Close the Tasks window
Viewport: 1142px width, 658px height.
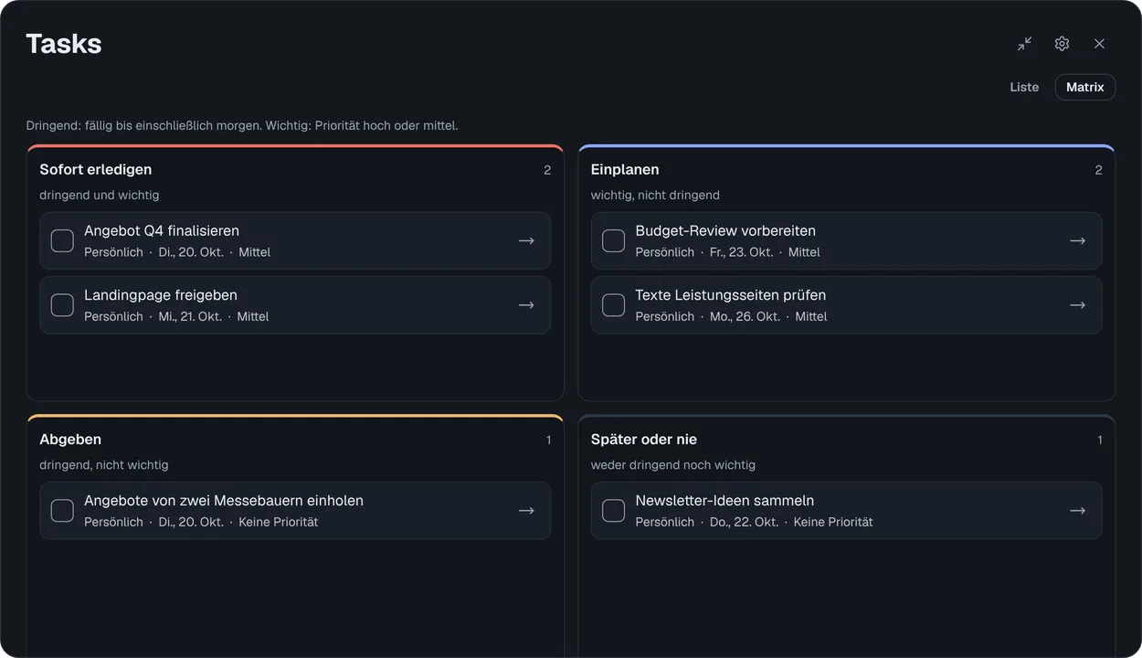click(1099, 44)
